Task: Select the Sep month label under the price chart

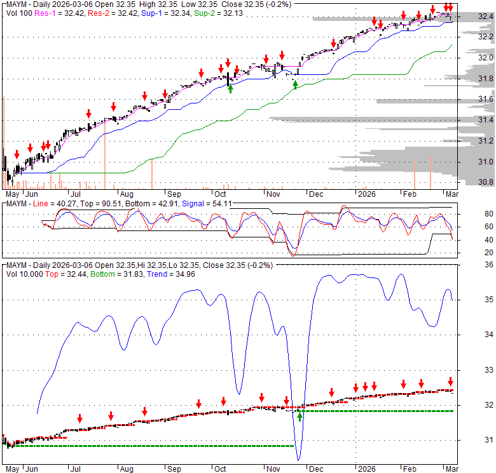Action: 173,194
